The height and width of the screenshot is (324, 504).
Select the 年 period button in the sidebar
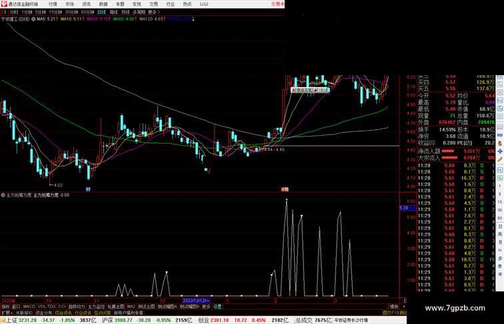pos(500,274)
